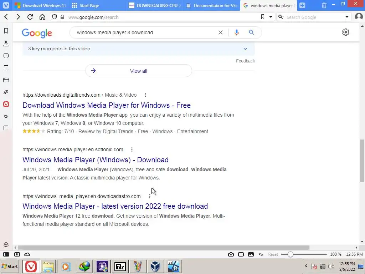This screenshot has height=274, width=365.
Task: Reset the page zoom level
Action: coord(273,254)
